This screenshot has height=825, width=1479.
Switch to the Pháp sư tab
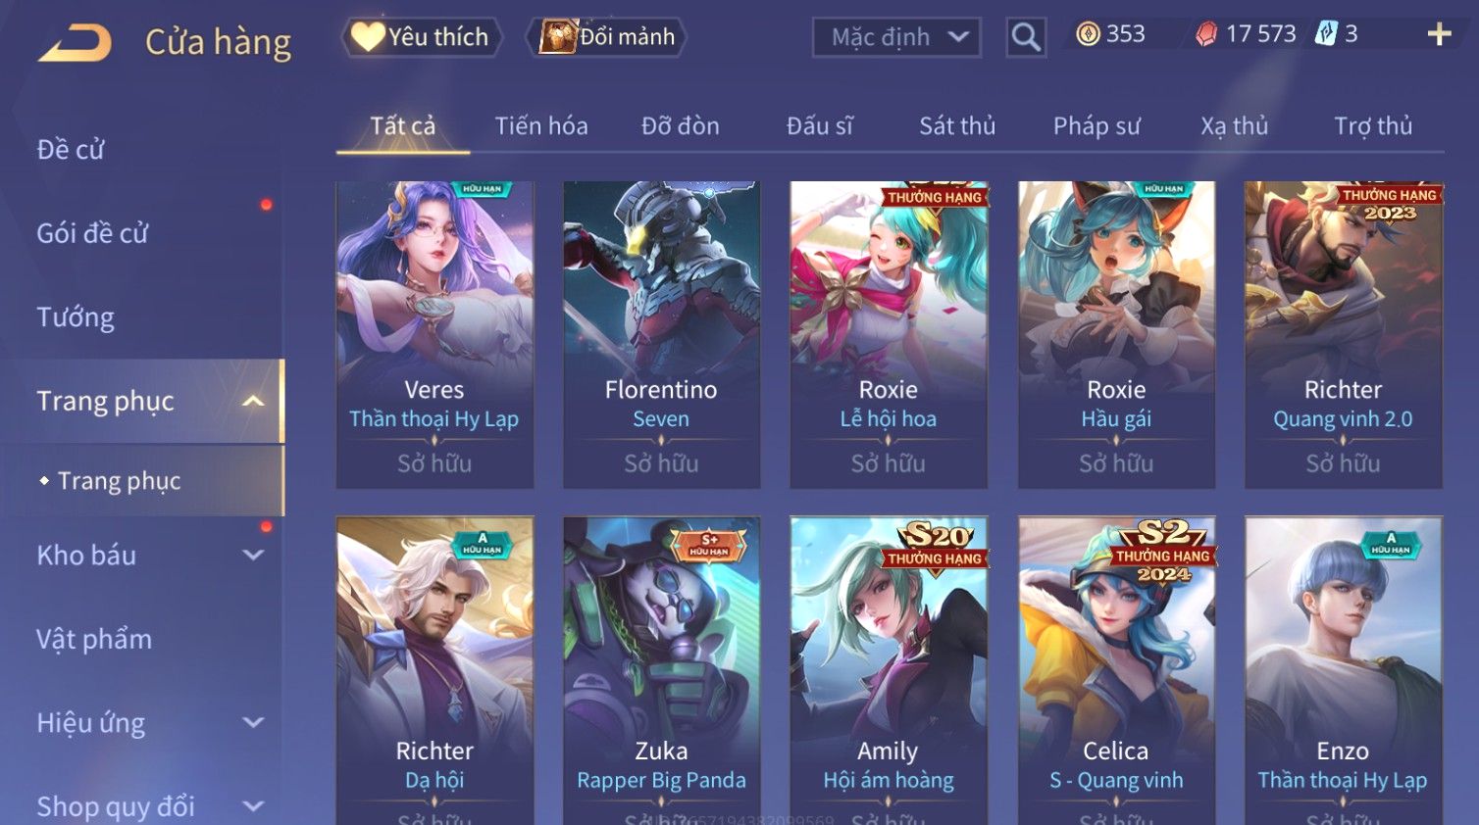pyautogui.click(x=1096, y=125)
